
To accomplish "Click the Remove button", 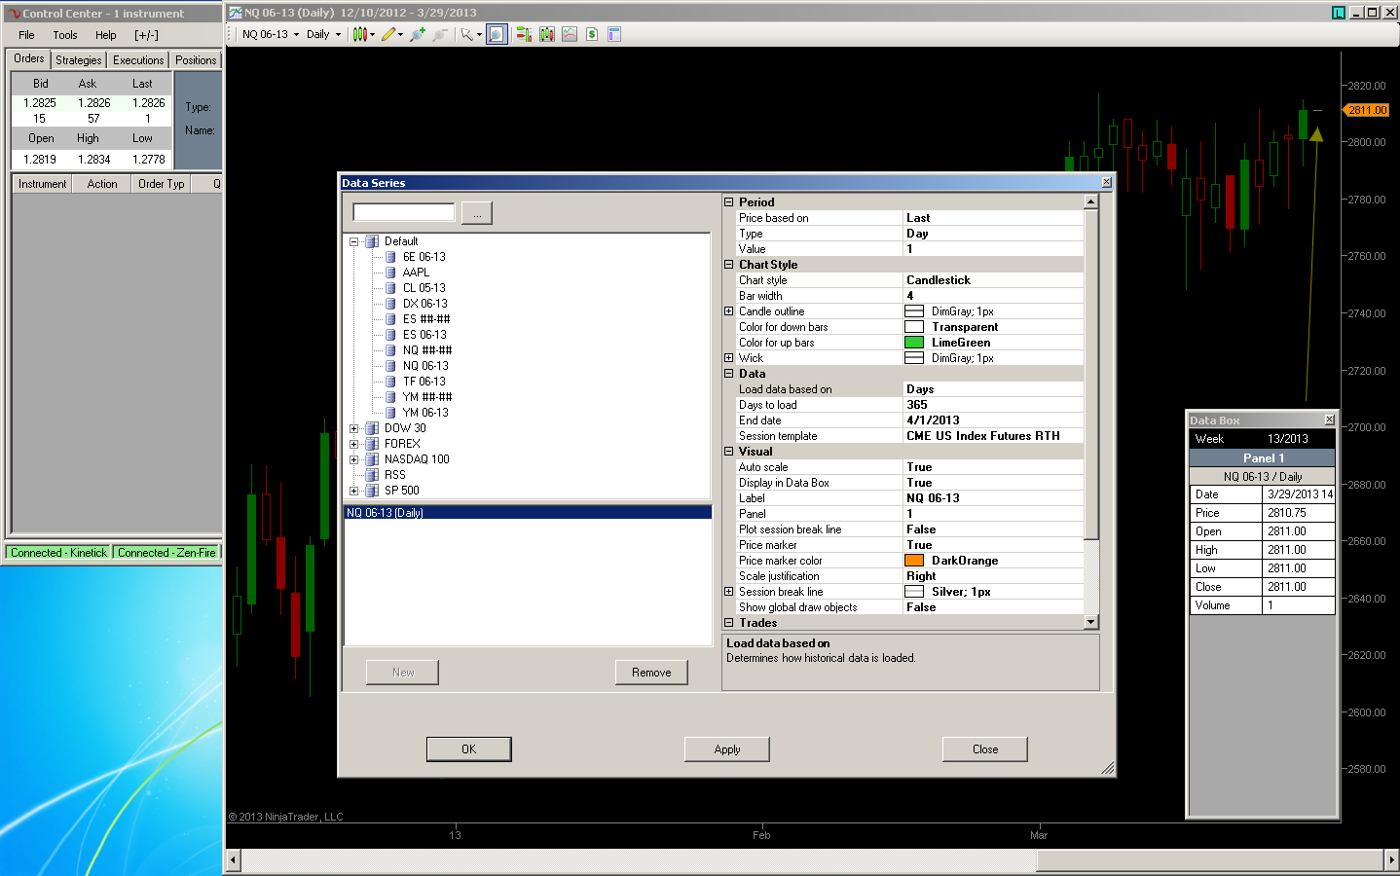I will coord(651,673).
